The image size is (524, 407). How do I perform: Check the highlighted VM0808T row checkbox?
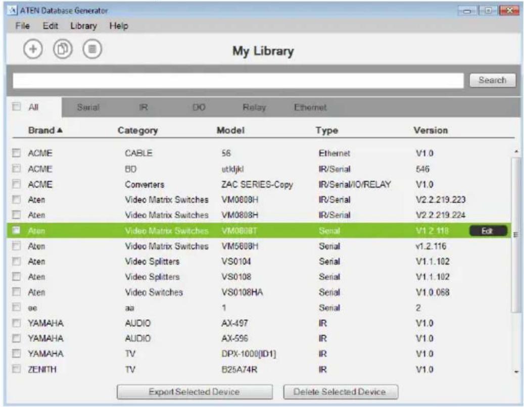coord(16,230)
